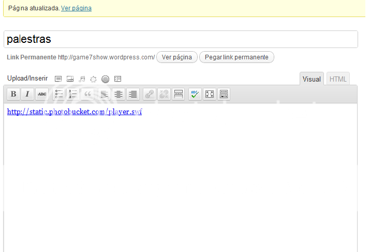
Task: Toggle the spell checker
Action: click(x=195, y=94)
